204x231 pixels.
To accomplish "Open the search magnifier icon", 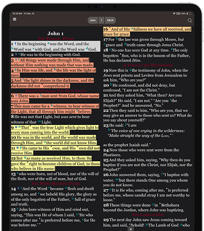I will pos(189,20).
